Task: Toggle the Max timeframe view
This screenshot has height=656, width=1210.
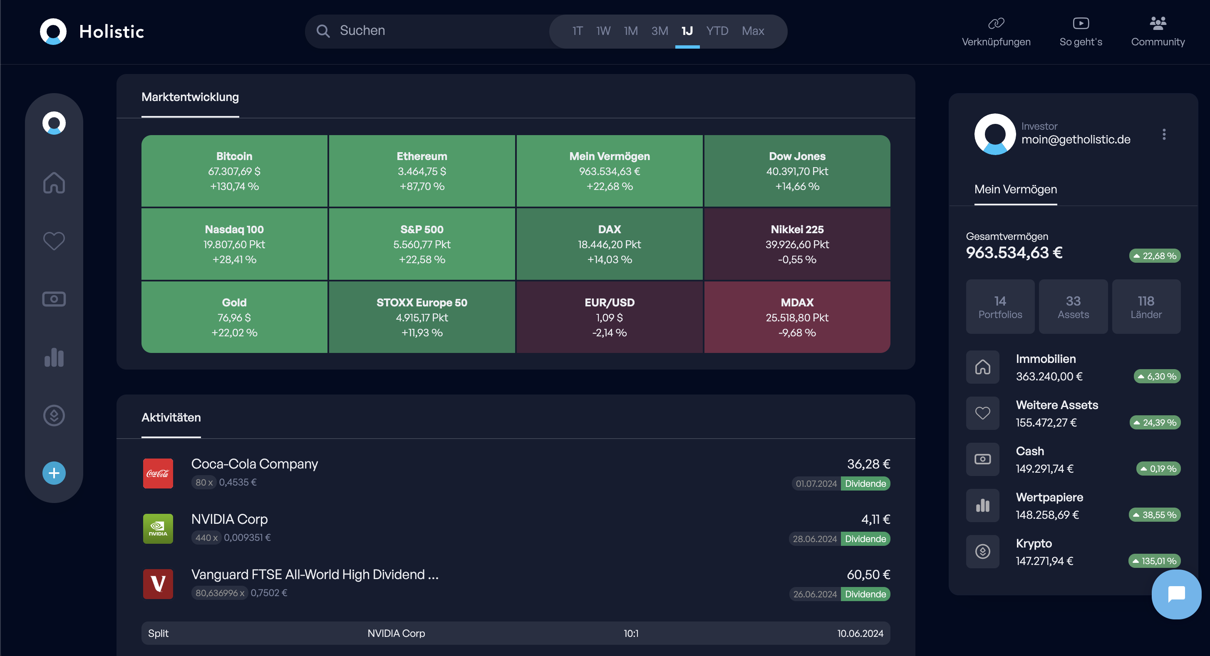Action: [x=753, y=31]
